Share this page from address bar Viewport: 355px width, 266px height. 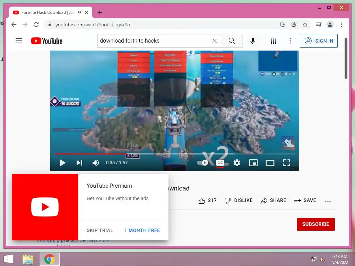pos(294,25)
